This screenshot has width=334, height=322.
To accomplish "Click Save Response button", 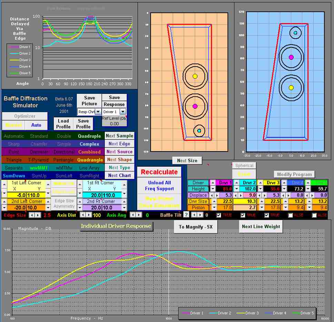I will click(x=114, y=101).
